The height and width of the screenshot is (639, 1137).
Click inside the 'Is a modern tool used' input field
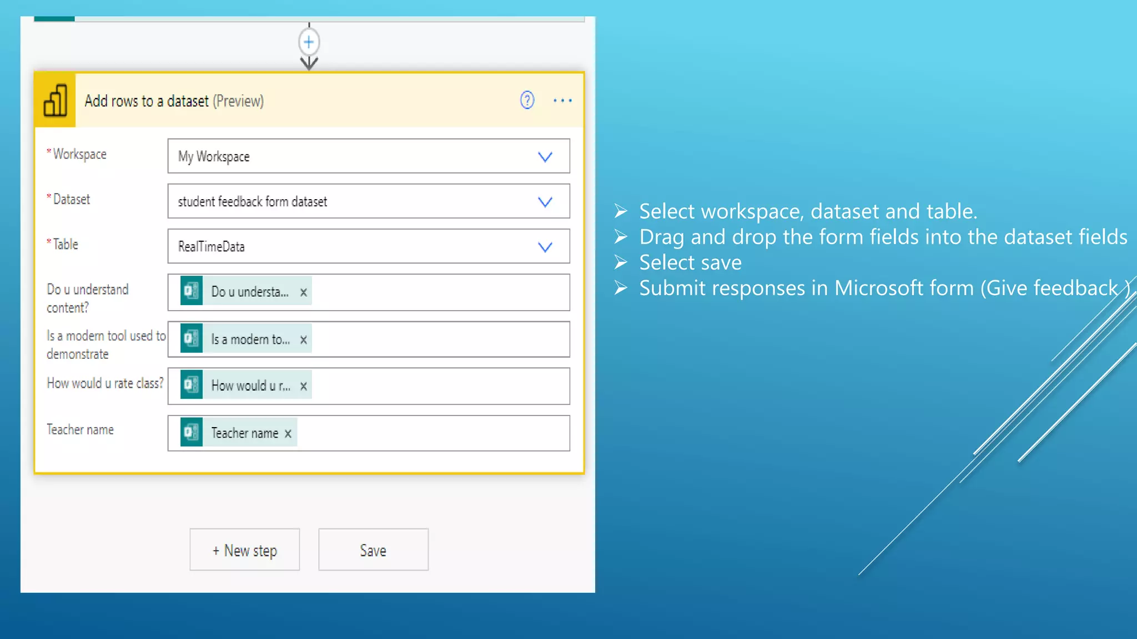(x=369, y=339)
